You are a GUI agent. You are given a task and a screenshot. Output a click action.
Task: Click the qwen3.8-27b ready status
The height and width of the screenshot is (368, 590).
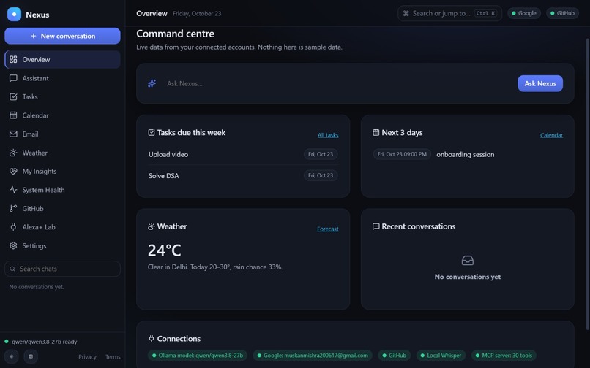[41, 342]
